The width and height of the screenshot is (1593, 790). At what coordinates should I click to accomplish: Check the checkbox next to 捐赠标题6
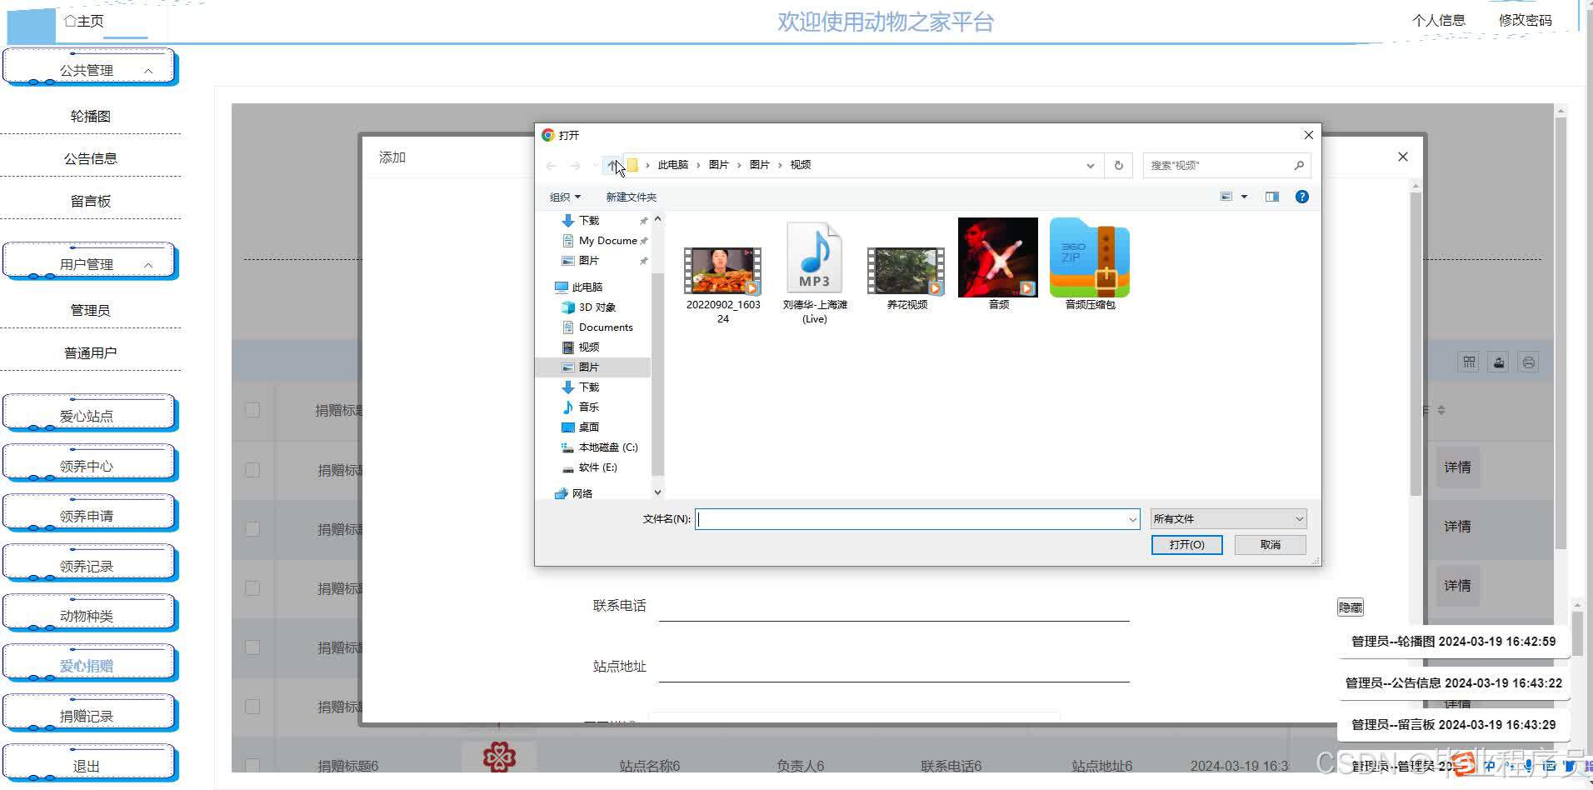point(252,765)
